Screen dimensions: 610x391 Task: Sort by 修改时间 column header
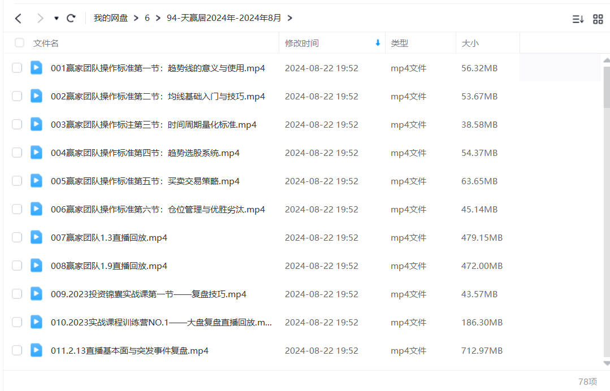click(302, 43)
